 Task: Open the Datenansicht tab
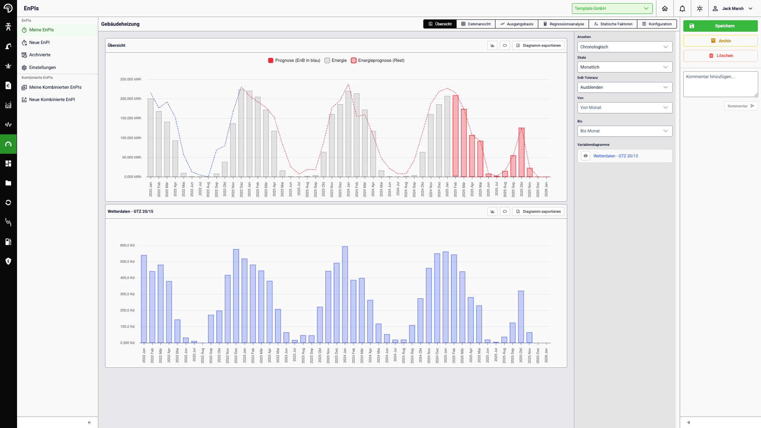pos(476,24)
